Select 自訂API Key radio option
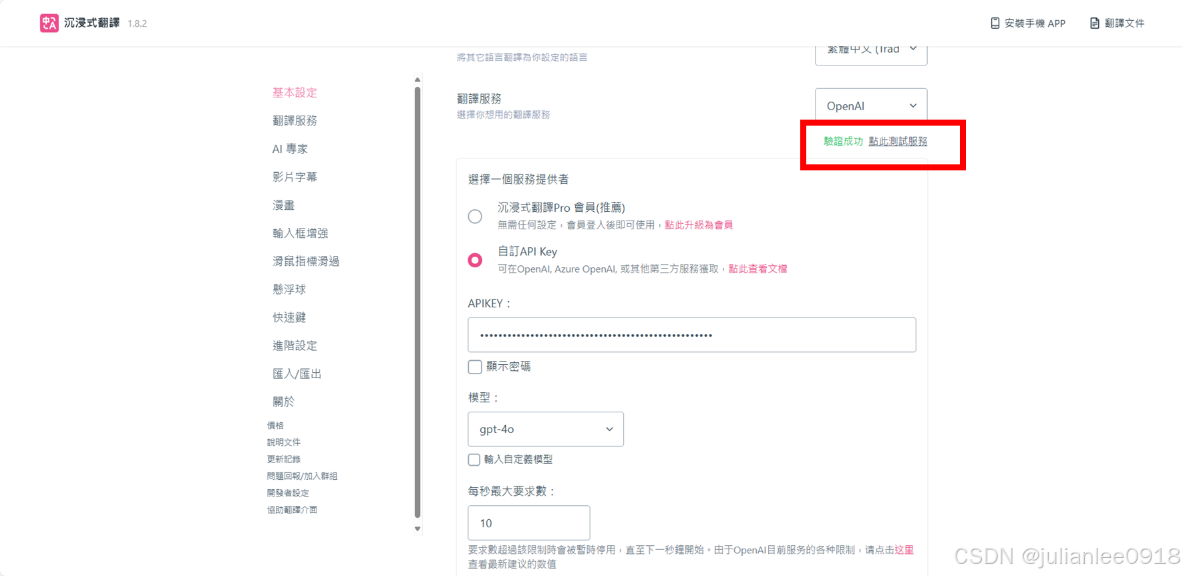 coord(475,260)
